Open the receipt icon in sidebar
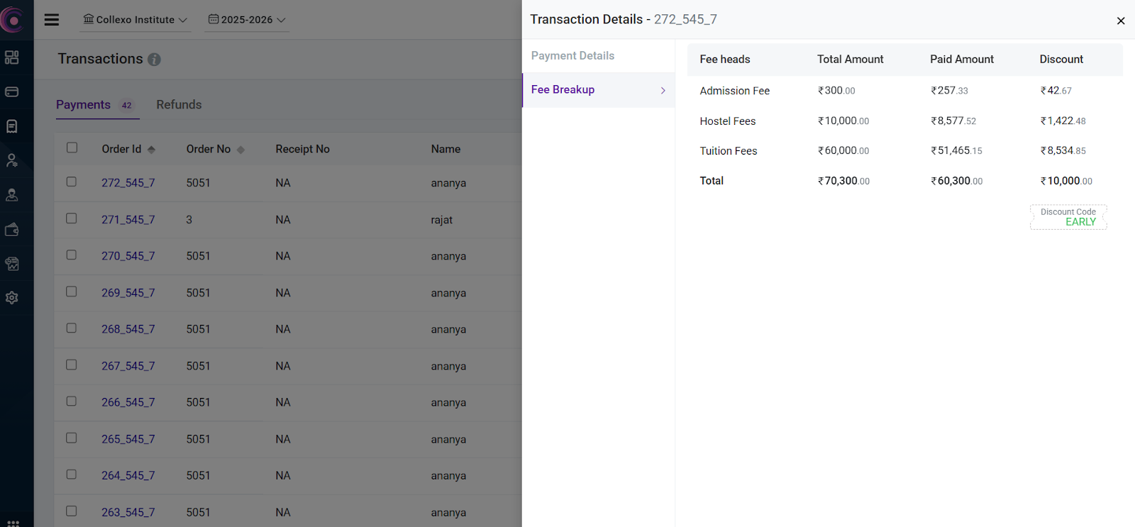The image size is (1135, 527). tap(12, 126)
